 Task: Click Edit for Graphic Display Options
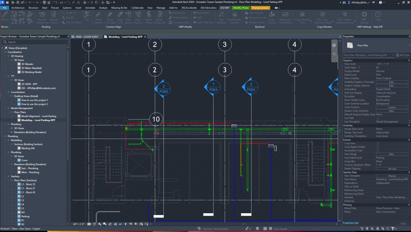[392, 85]
